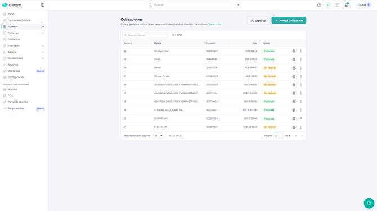
Task: Open more options for quotation 22
Action: 301,119
